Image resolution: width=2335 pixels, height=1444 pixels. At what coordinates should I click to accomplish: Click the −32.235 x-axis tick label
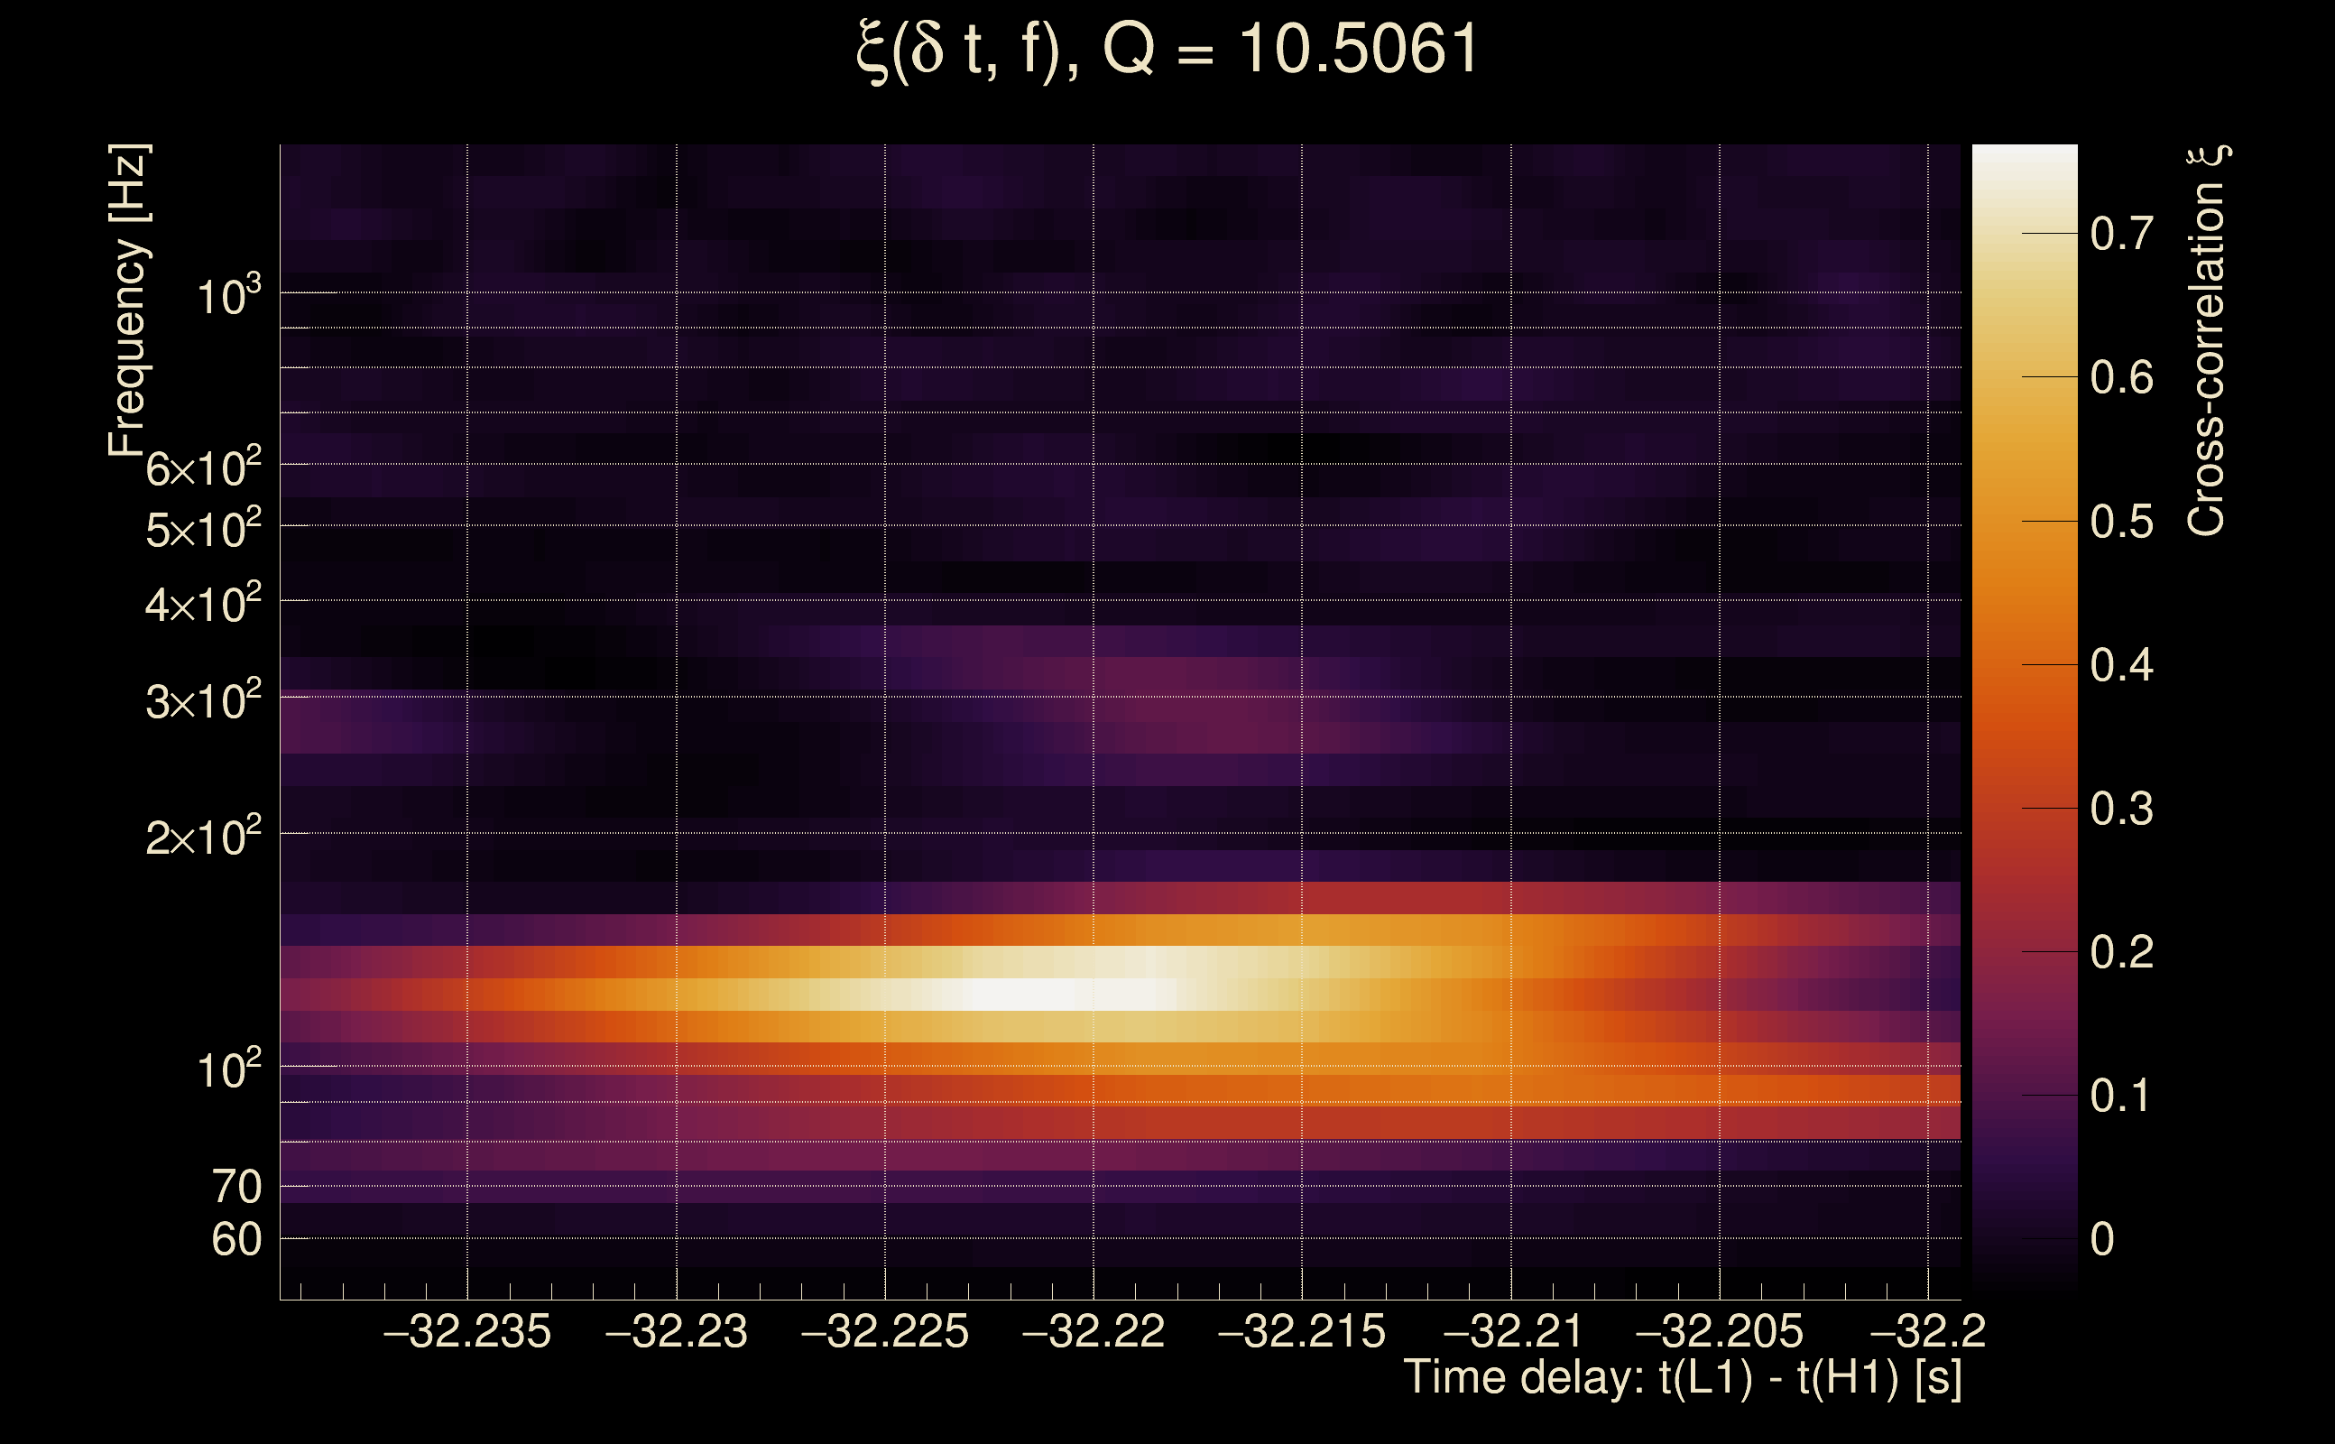tap(466, 1331)
